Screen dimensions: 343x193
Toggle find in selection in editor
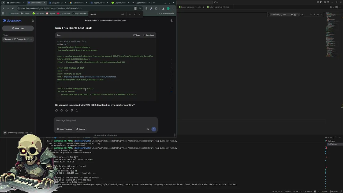pyautogui.click(x=318, y=14)
